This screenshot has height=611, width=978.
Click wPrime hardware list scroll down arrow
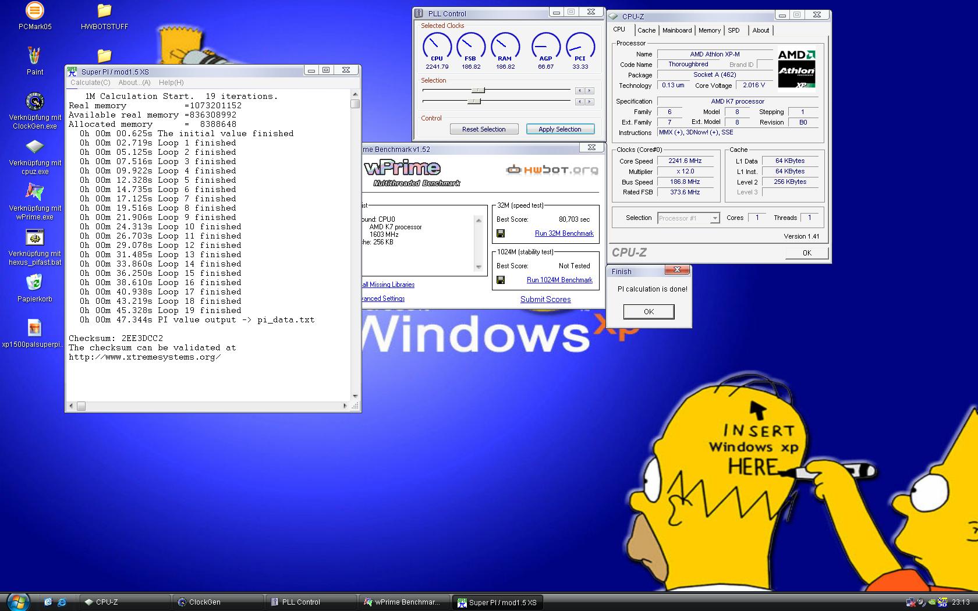[x=479, y=267]
